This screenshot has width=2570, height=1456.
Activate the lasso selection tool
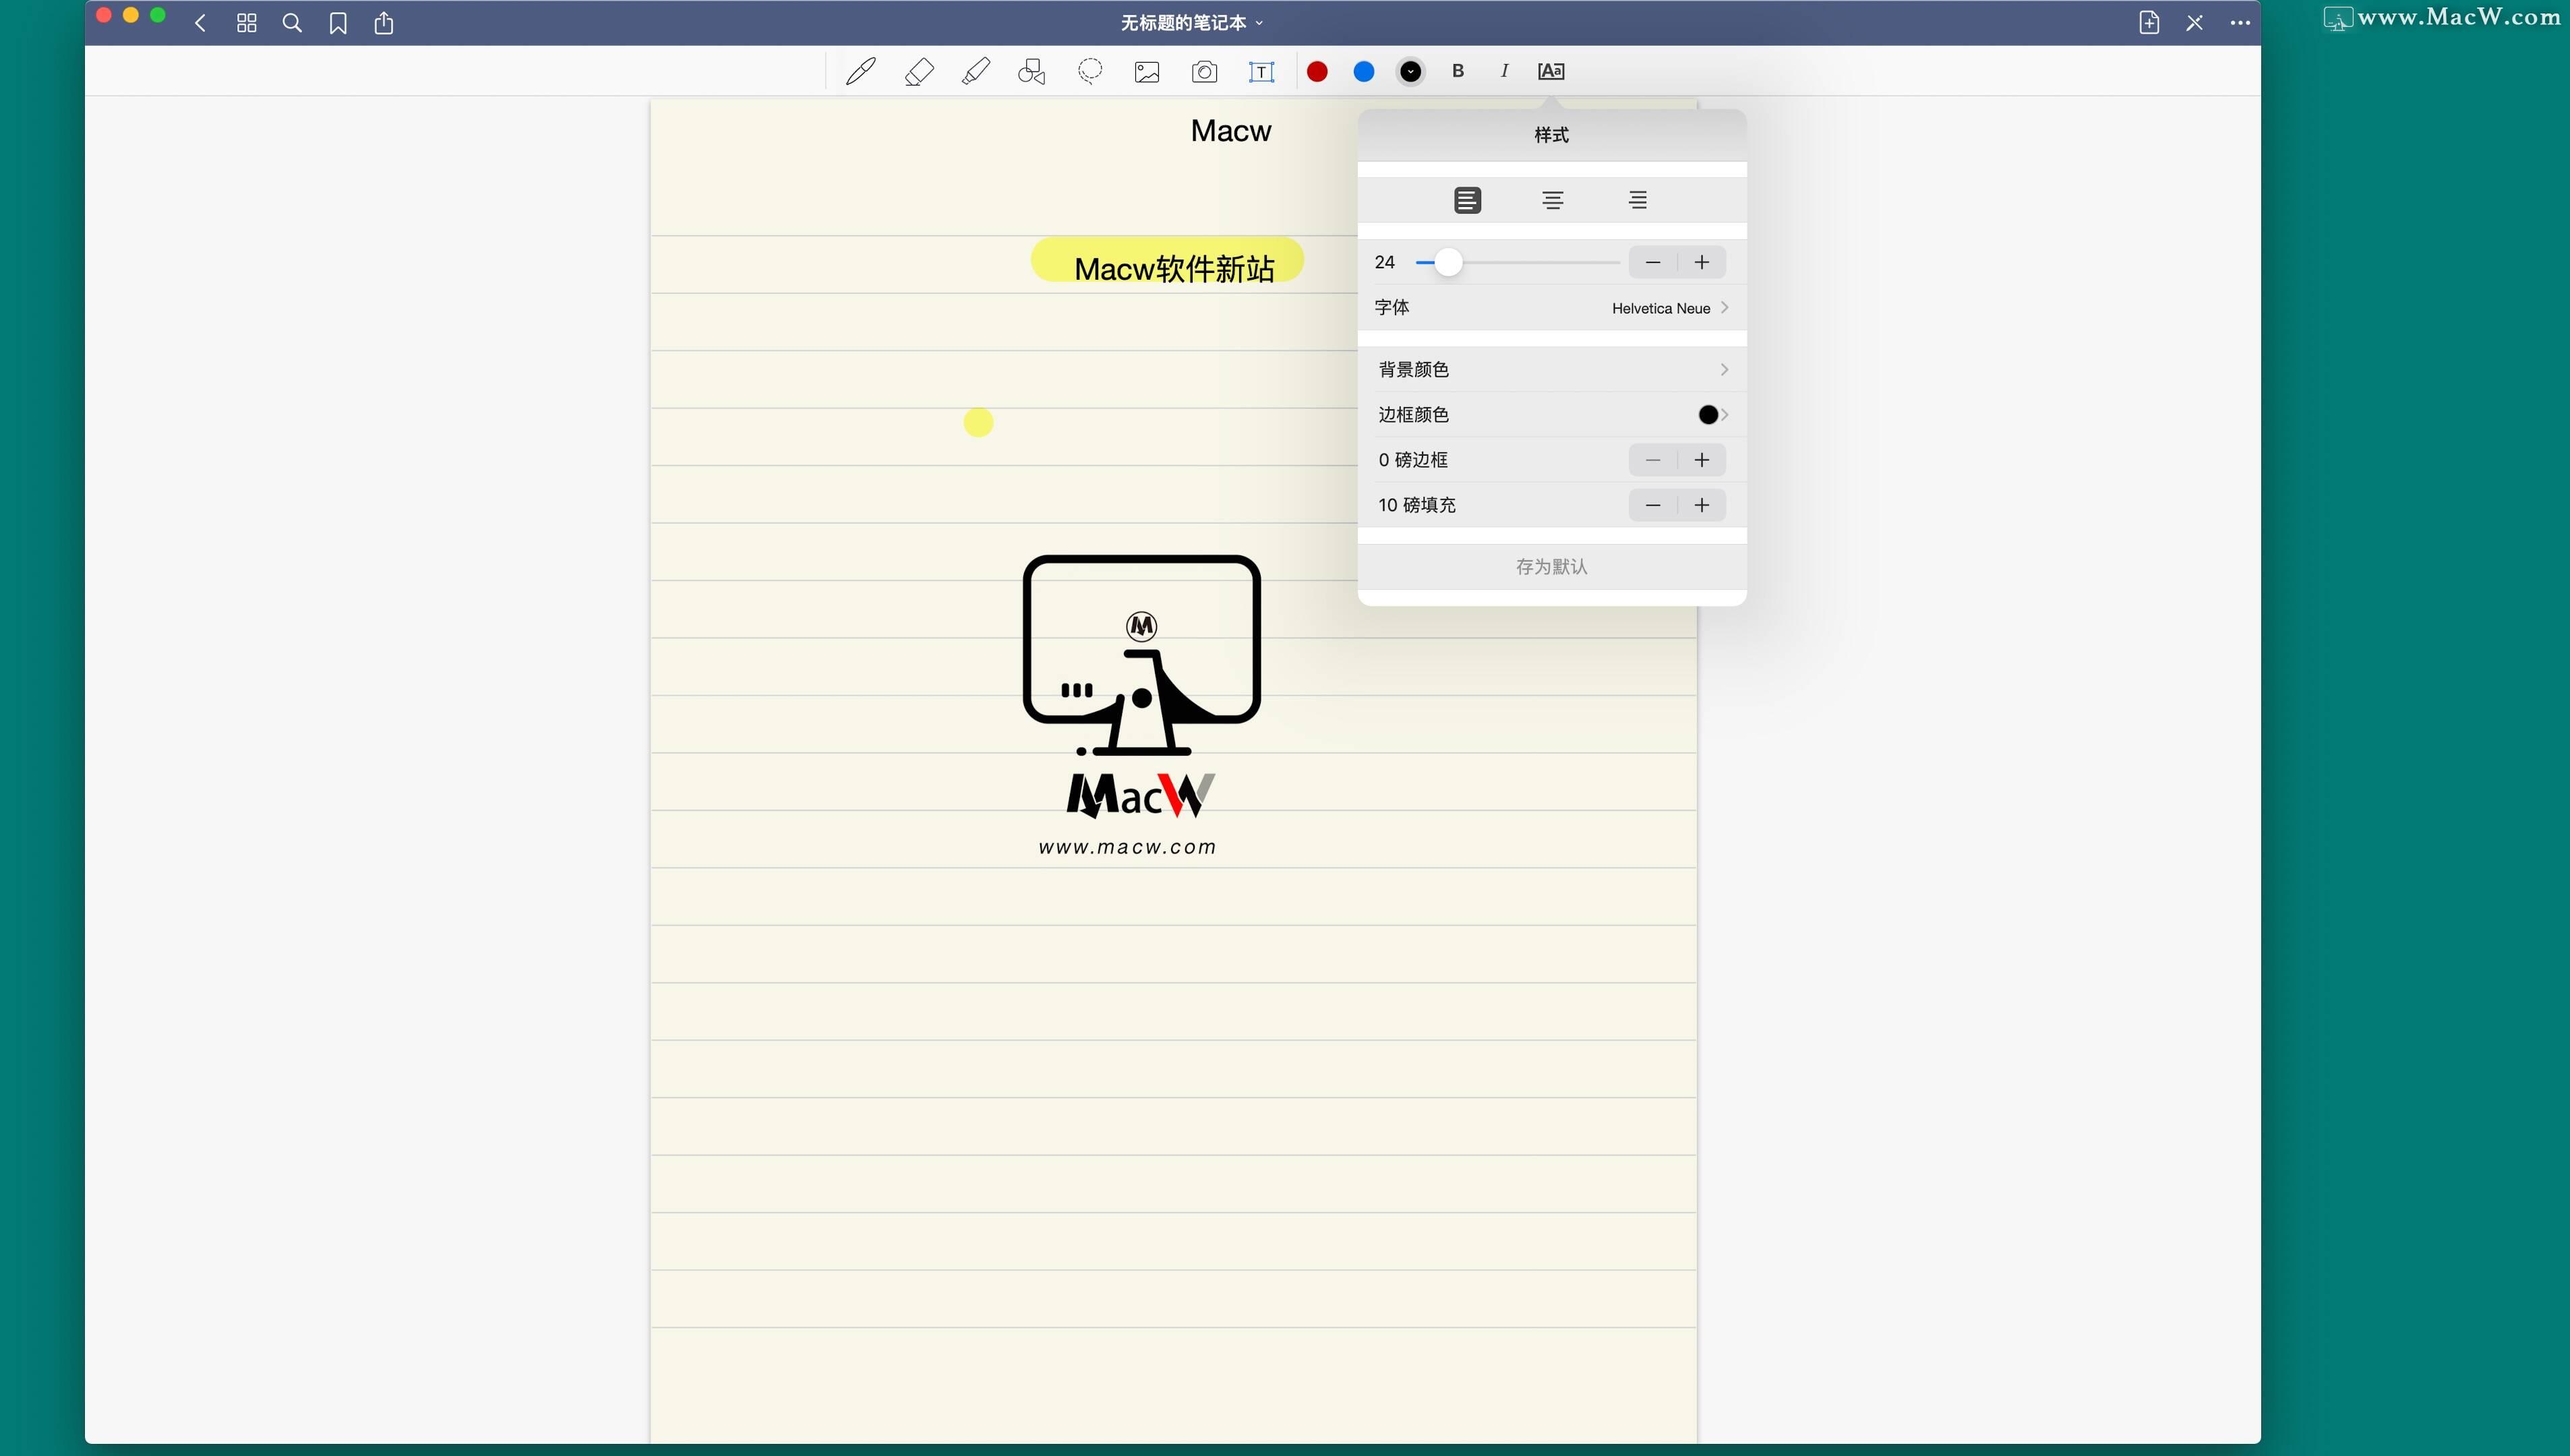[1090, 71]
